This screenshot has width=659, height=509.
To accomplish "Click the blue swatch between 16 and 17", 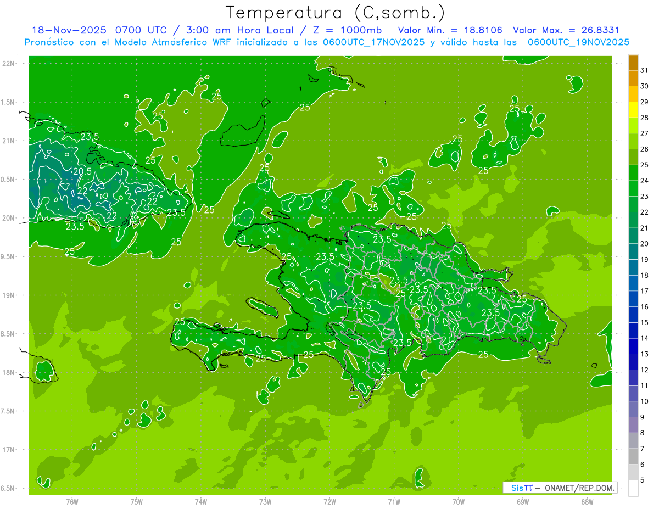I will click(x=633, y=299).
